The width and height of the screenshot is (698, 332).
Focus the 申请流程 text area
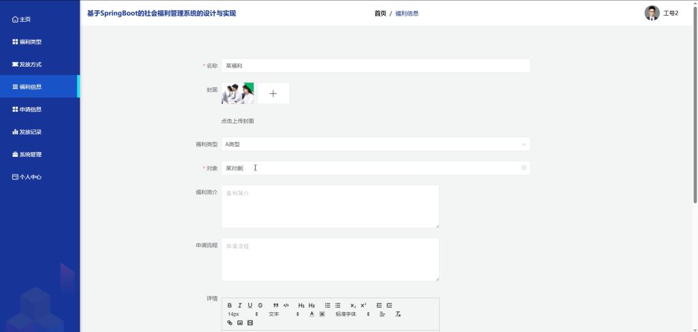click(x=331, y=260)
